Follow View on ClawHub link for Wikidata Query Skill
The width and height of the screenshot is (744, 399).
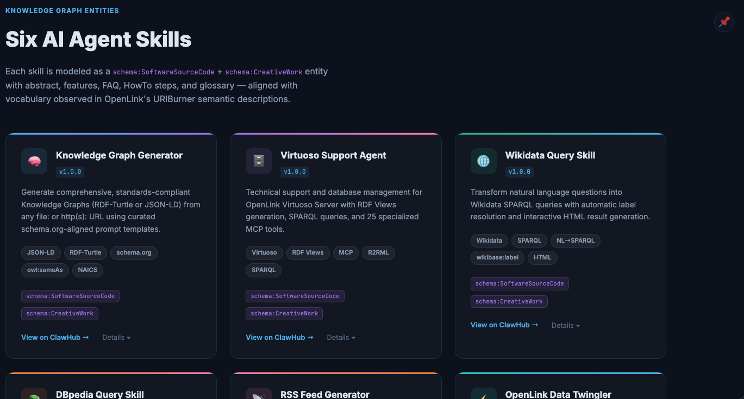pyautogui.click(x=504, y=325)
